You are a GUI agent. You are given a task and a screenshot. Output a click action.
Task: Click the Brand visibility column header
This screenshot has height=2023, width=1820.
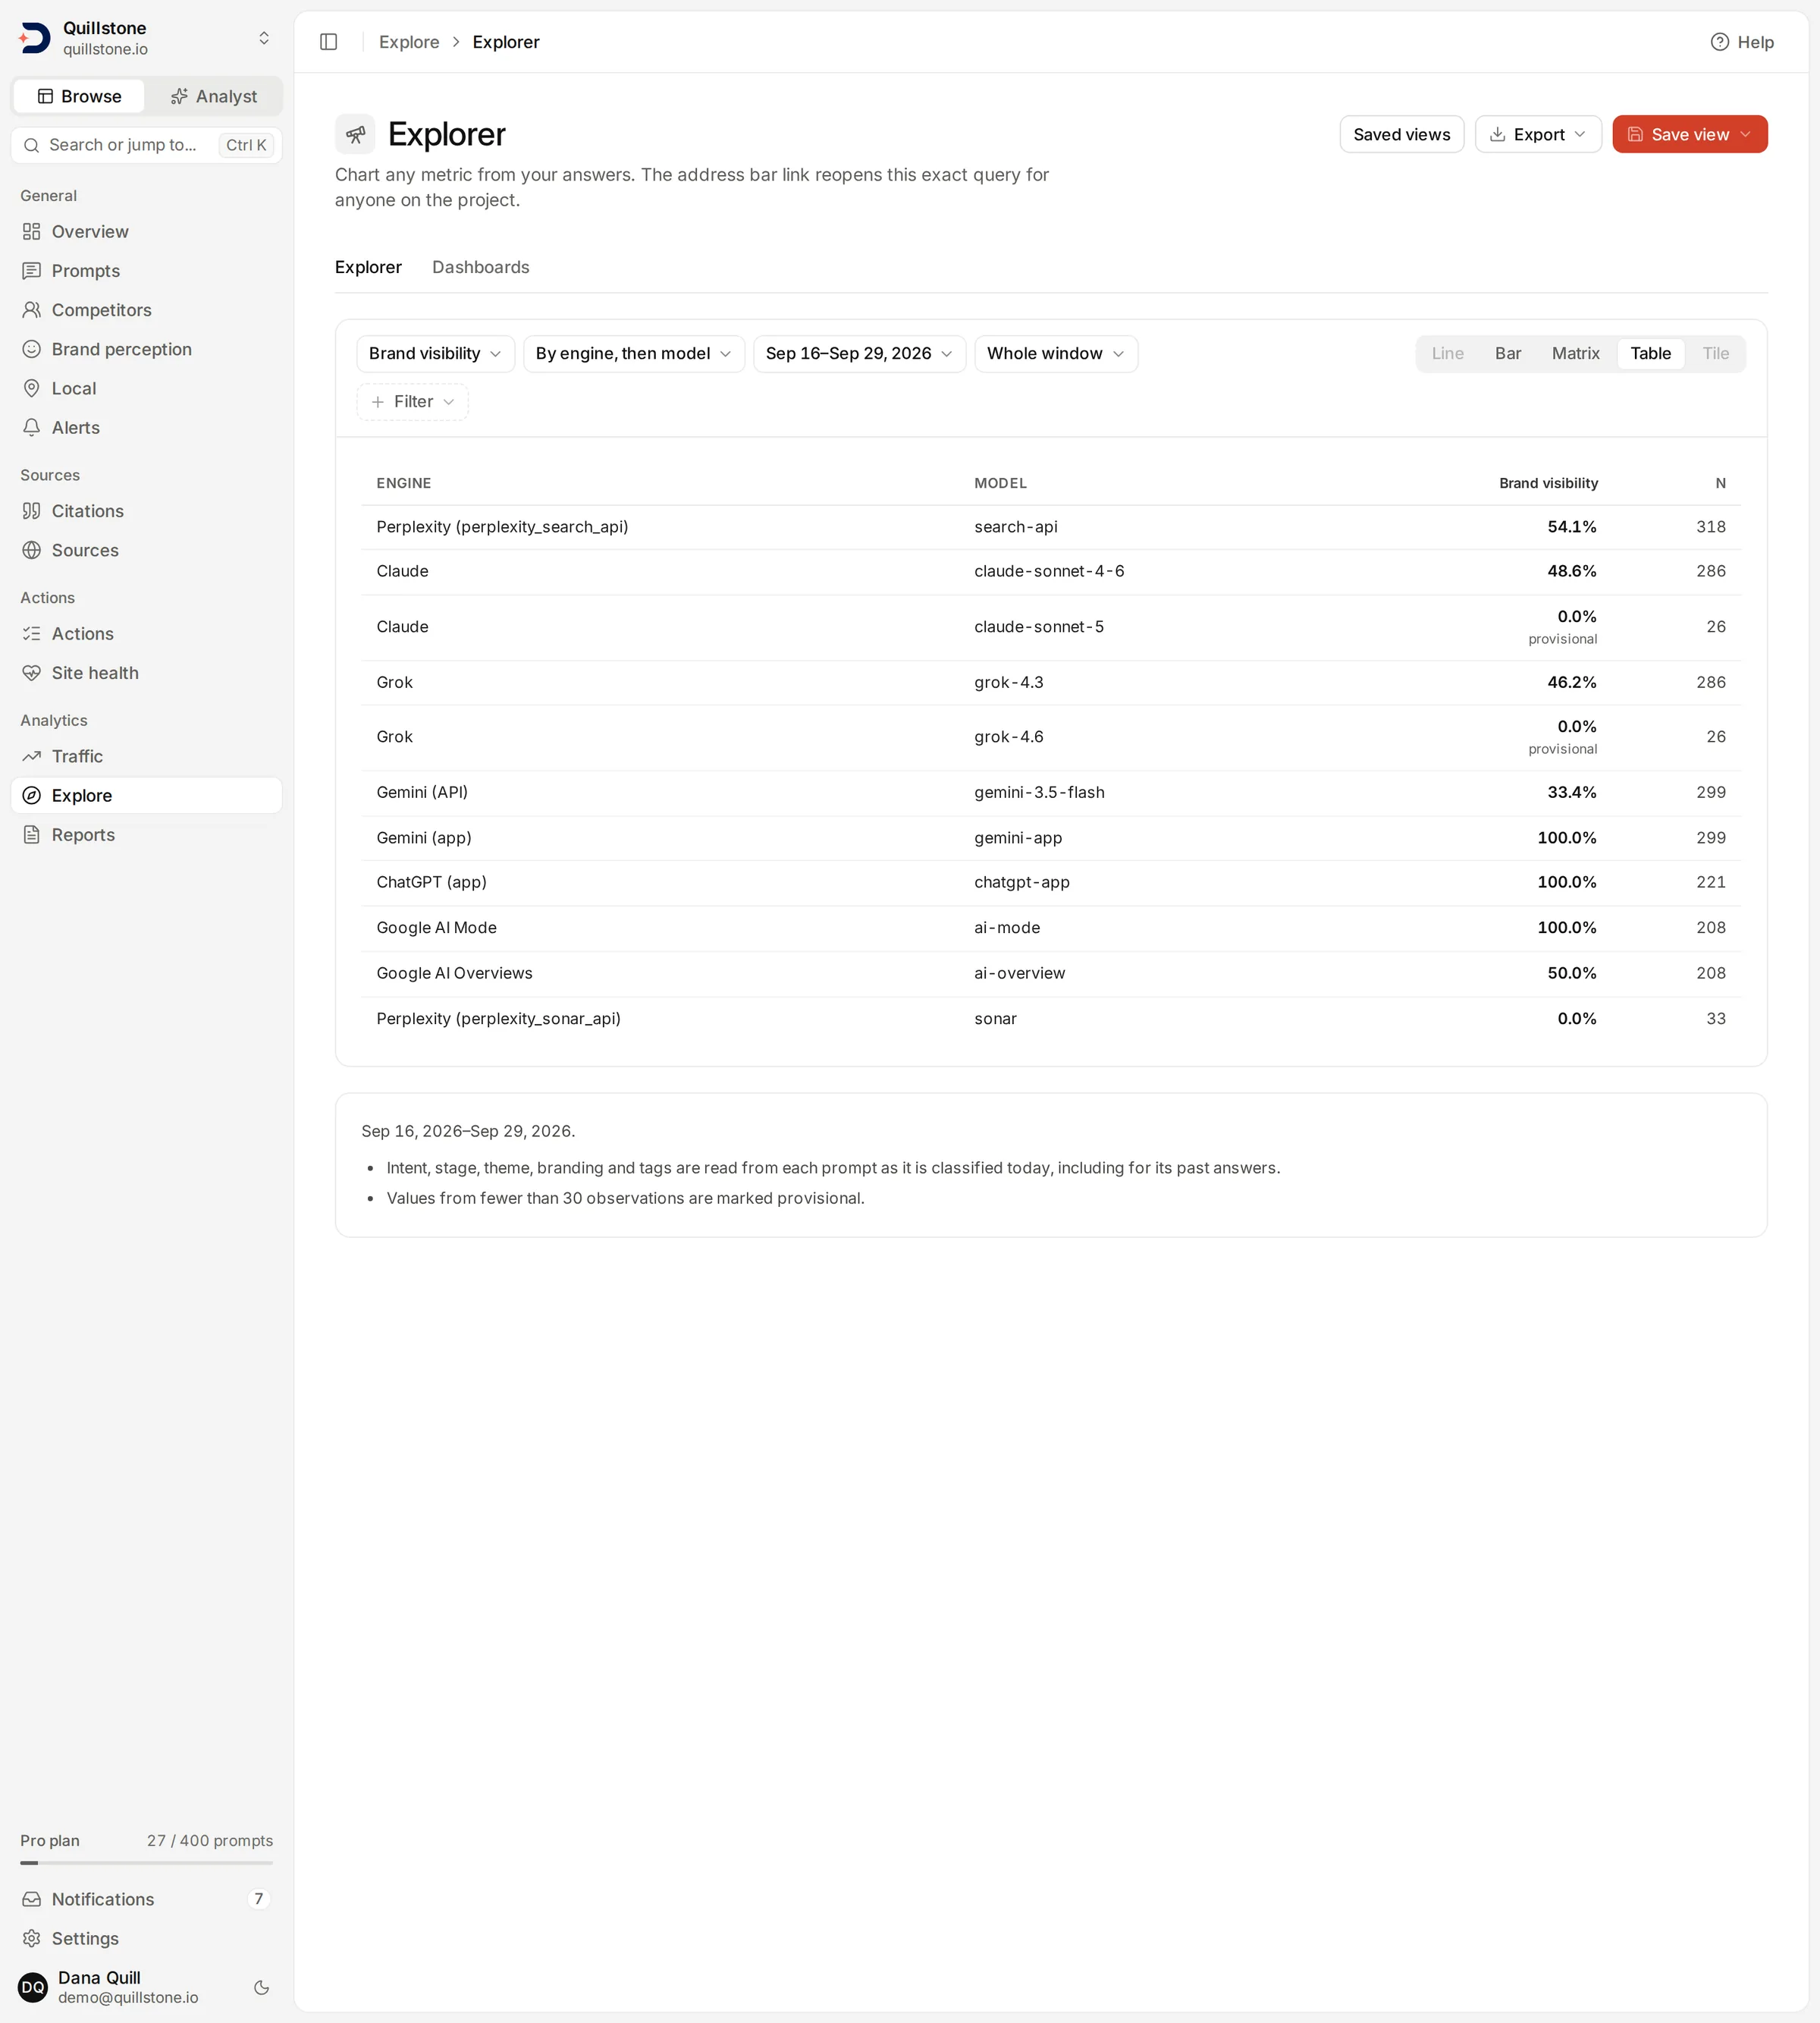(1548, 483)
